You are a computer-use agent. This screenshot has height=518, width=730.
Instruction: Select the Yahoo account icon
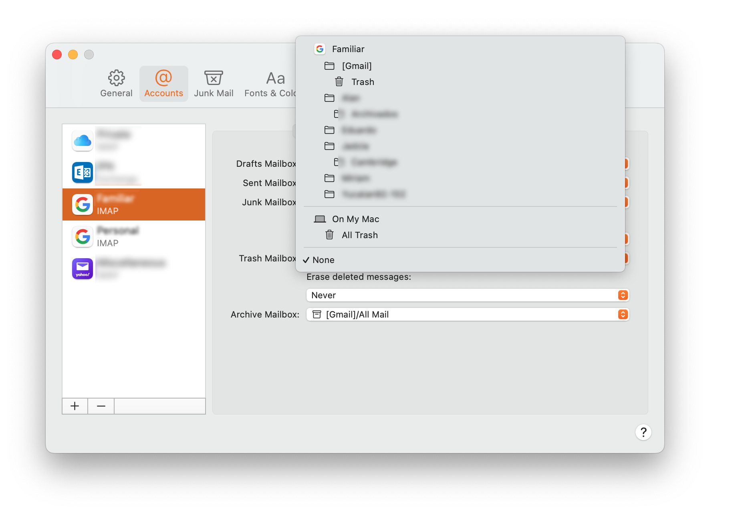pyautogui.click(x=83, y=269)
